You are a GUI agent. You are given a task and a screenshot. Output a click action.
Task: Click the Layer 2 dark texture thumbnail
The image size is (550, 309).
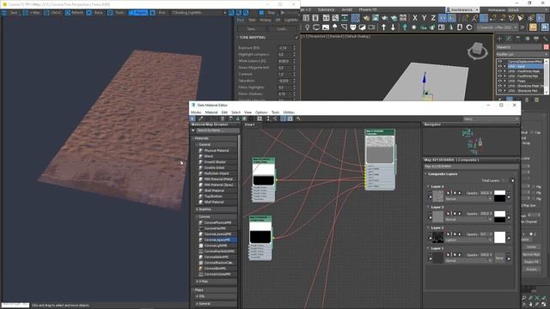coord(437,237)
